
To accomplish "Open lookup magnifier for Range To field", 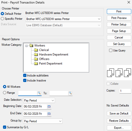I will coord(70,93).
